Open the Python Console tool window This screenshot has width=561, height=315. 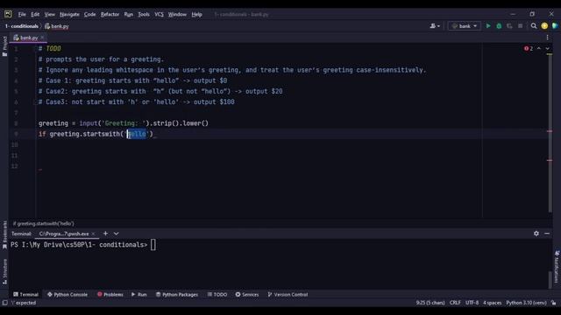pos(67,295)
